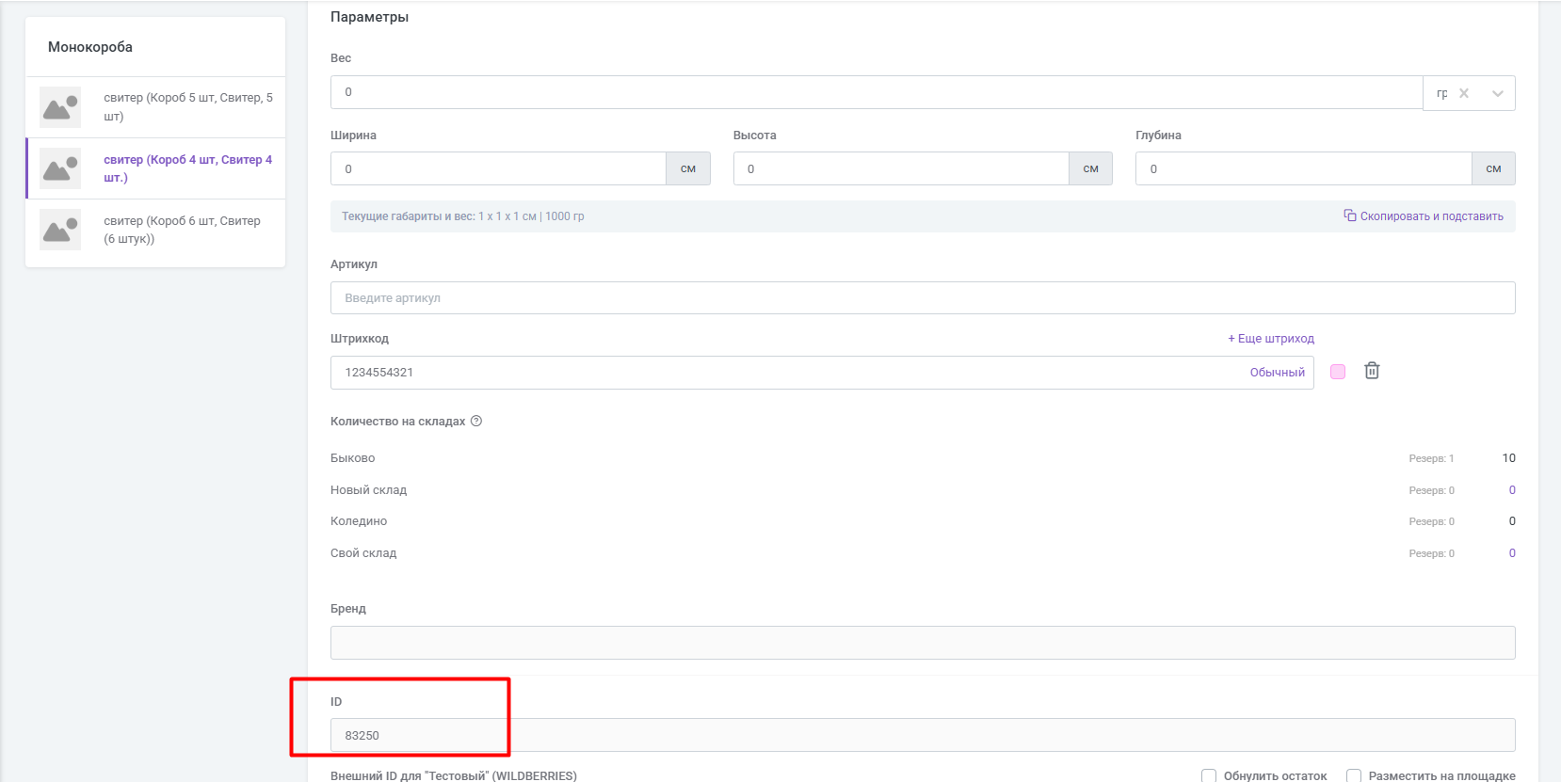Open the stock quantity help icon
The height and width of the screenshot is (782, 1561).
pos(476,421)
